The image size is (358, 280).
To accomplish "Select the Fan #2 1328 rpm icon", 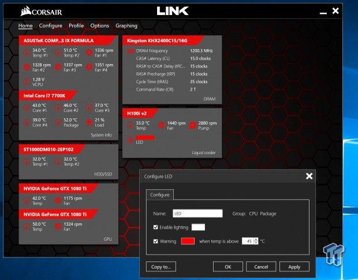I will coord(27,67).
